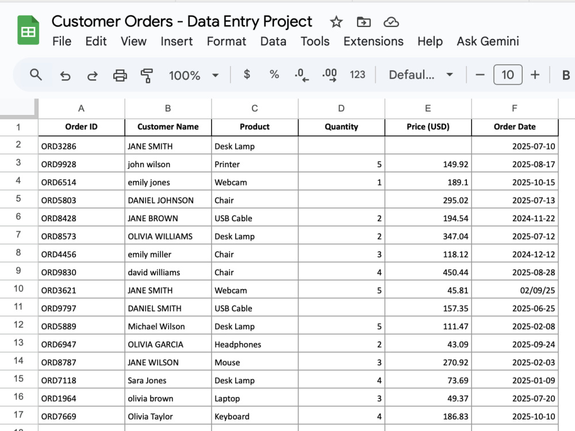Click the select-all corner box
Screen dimensions: 575x431
pyautogui.click(x=19, y=109)
